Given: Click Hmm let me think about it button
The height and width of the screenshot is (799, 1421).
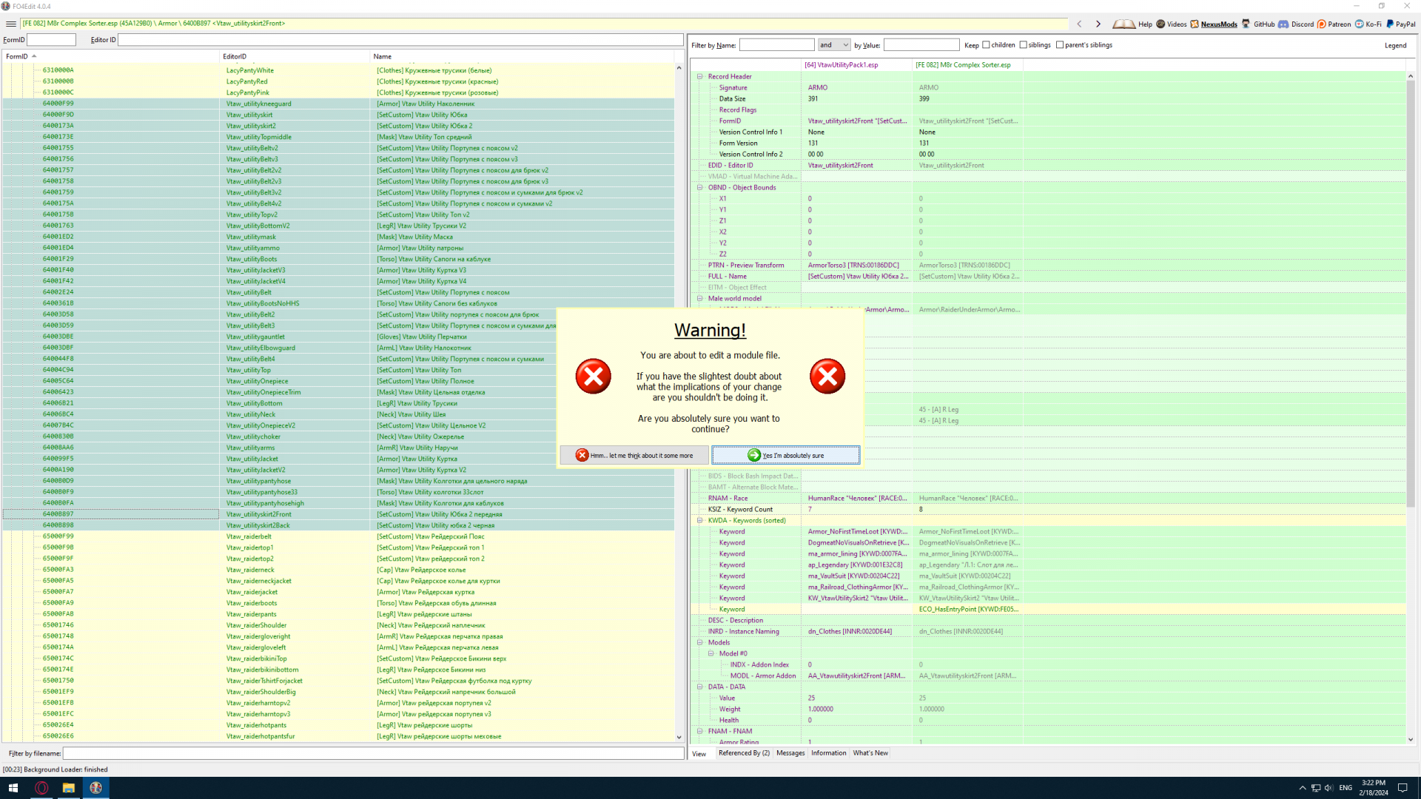Looking at the screenshot, I should click(x=634, y=455).
